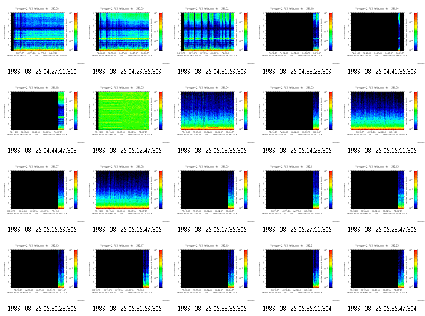This screenshot has height=316, width=425.
Task: Click caption 1989-08-25 05:16:47.306
Action: point(127,230)
